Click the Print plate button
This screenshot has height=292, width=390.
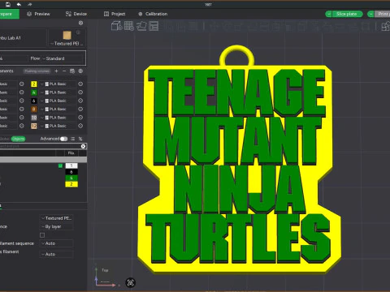383,14
